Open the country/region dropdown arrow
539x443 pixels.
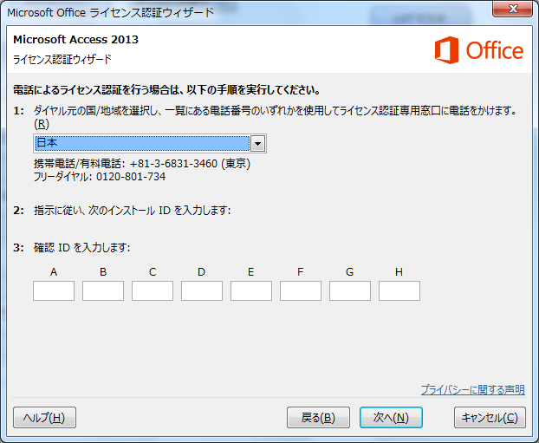tap(257, 143)
